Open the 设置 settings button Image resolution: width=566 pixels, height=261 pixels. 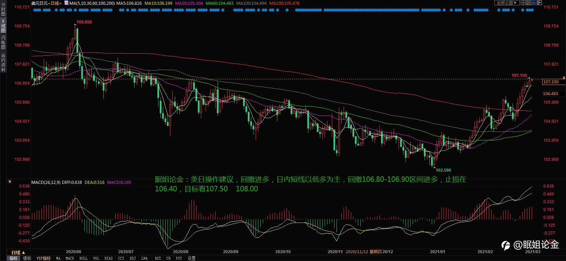point(192,258)
